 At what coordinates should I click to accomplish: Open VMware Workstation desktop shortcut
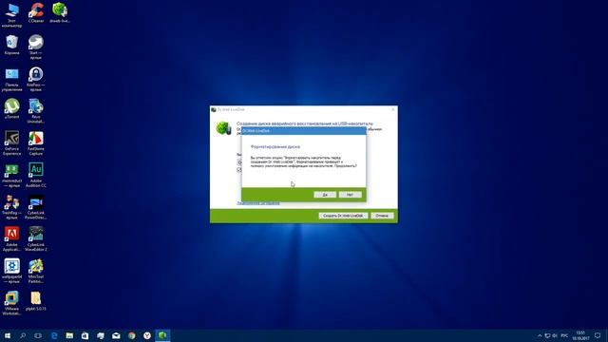click(12, 303)
